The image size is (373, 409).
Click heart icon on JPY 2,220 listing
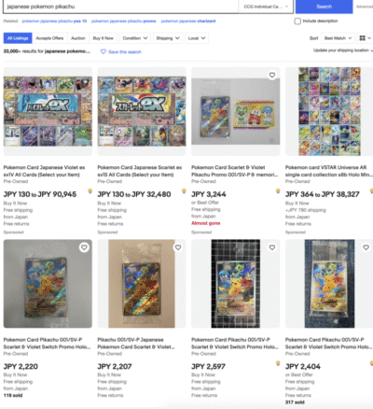(84, 247)
